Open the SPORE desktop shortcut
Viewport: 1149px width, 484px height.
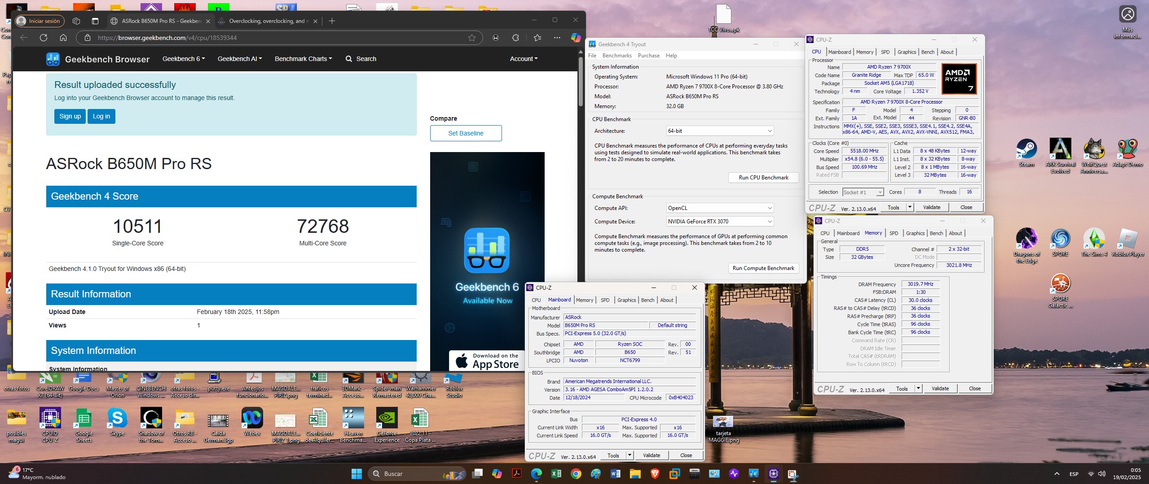click(x=1060, y=242)
